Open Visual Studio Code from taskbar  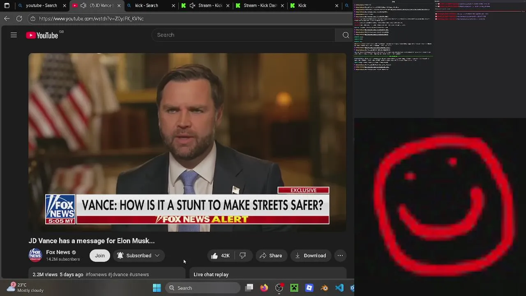click(339, 288)
